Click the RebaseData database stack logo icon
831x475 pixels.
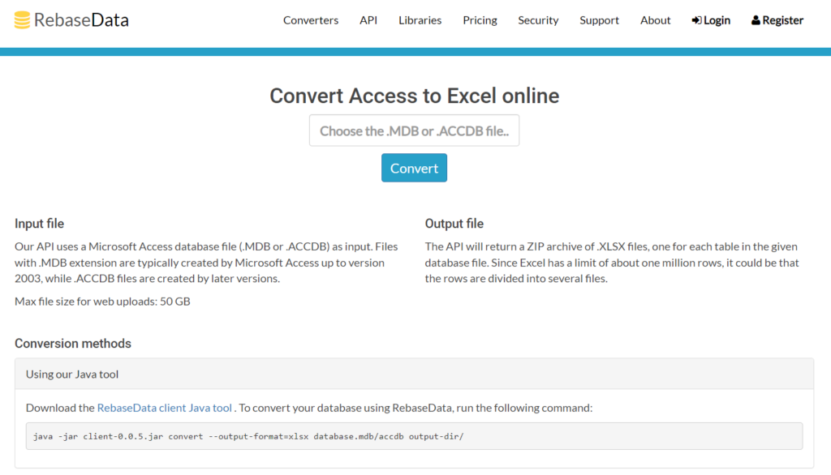point(22,20)
